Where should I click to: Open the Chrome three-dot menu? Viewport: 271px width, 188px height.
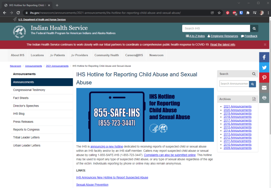coord(268,13)
